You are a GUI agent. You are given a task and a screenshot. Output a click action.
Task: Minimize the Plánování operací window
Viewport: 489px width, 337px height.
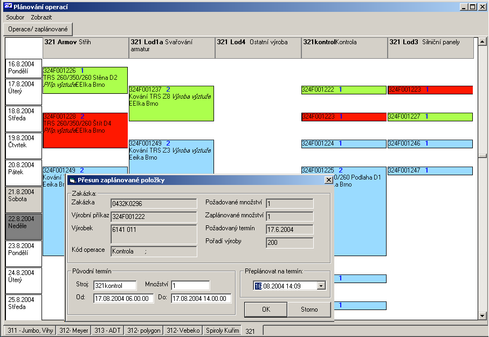[x=464, y=6]
